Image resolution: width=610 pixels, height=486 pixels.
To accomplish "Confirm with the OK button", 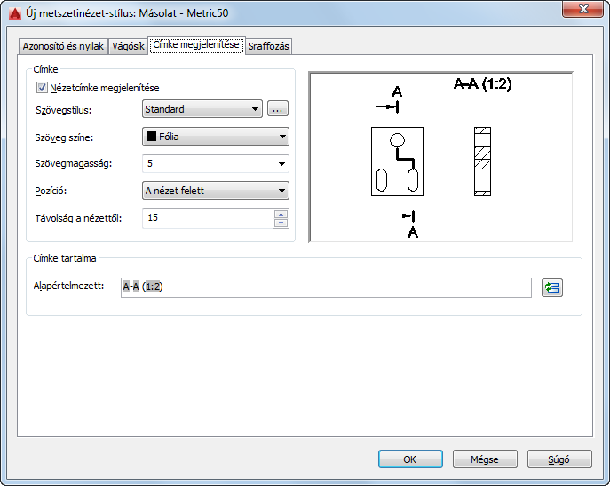I will point(410,459).
